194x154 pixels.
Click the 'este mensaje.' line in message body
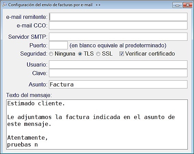click(29, 124)
